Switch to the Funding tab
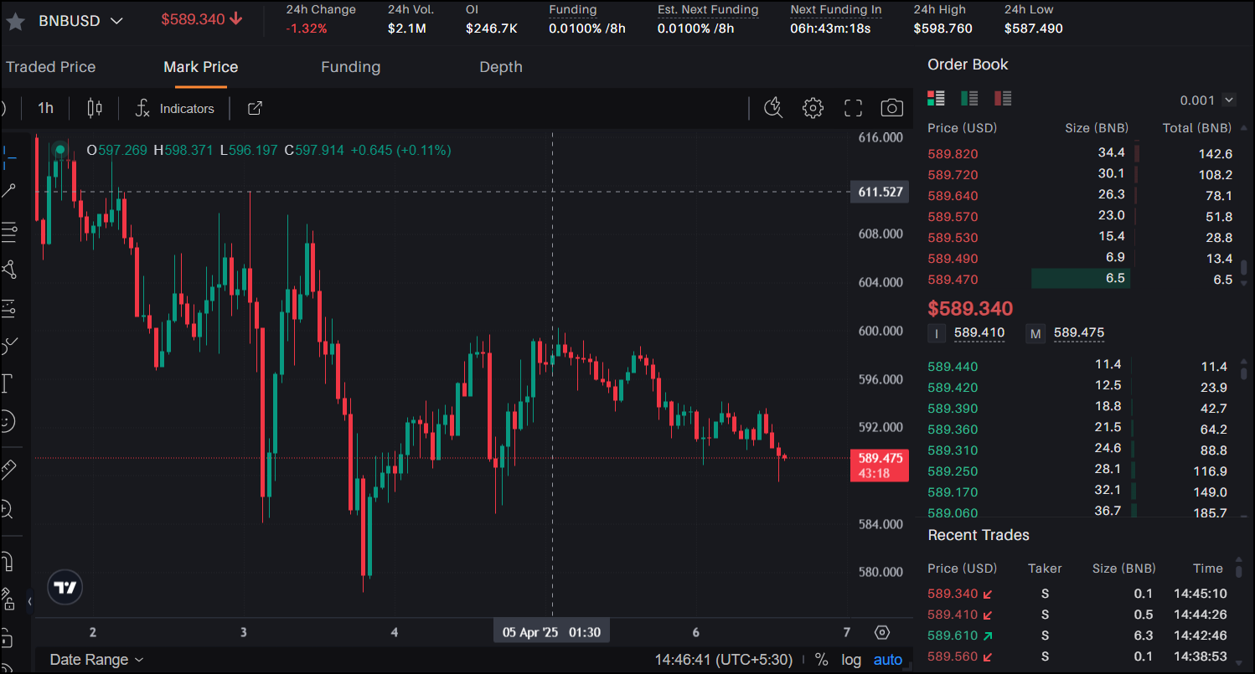This screenshot has height=674, width=1255. coord(350,67)
